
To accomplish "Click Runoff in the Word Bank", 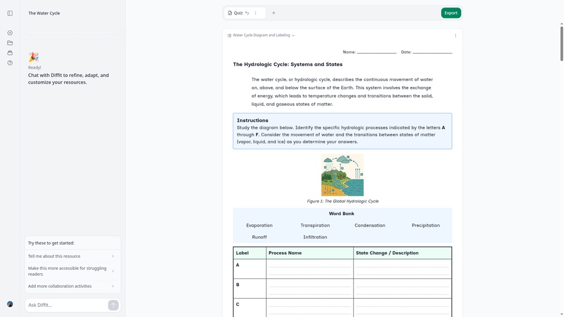I will (x=260, y=237).
